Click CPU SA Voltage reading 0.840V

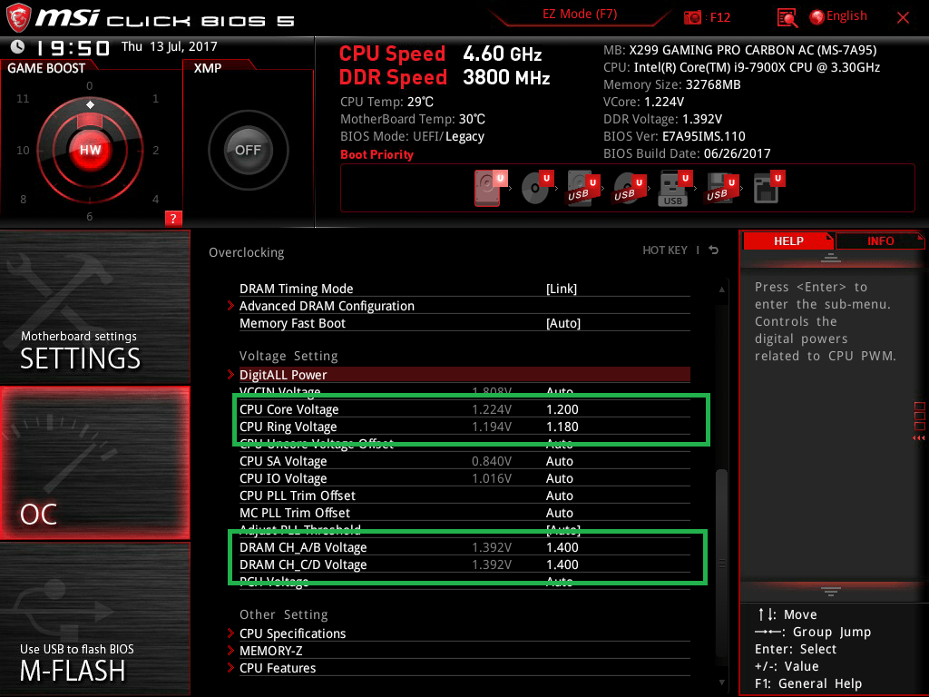point(491,460)
